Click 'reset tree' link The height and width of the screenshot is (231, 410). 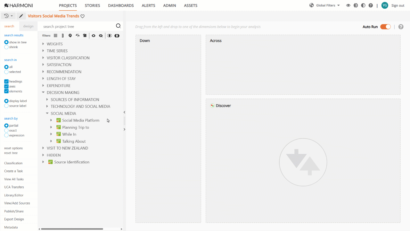tap(11, 153)
